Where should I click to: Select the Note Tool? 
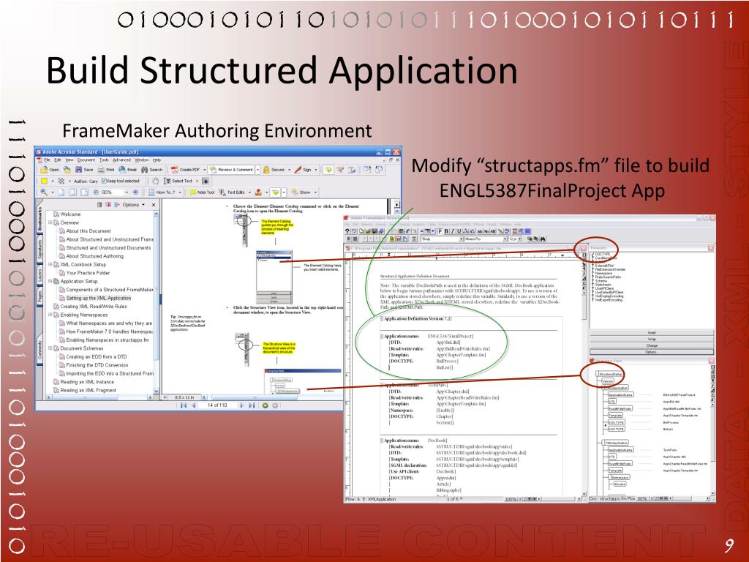coord(201,192)
